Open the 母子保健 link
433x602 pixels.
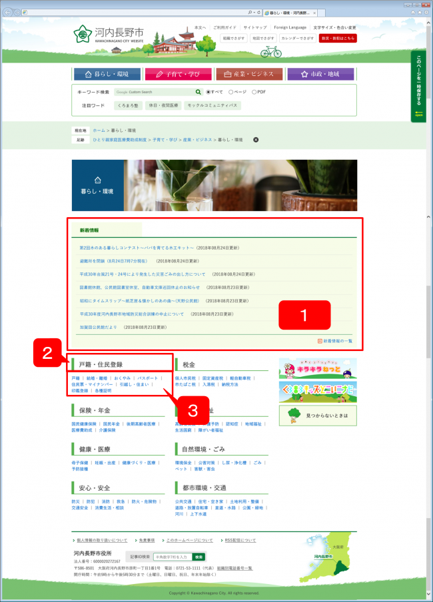click(x=79, y=463)
